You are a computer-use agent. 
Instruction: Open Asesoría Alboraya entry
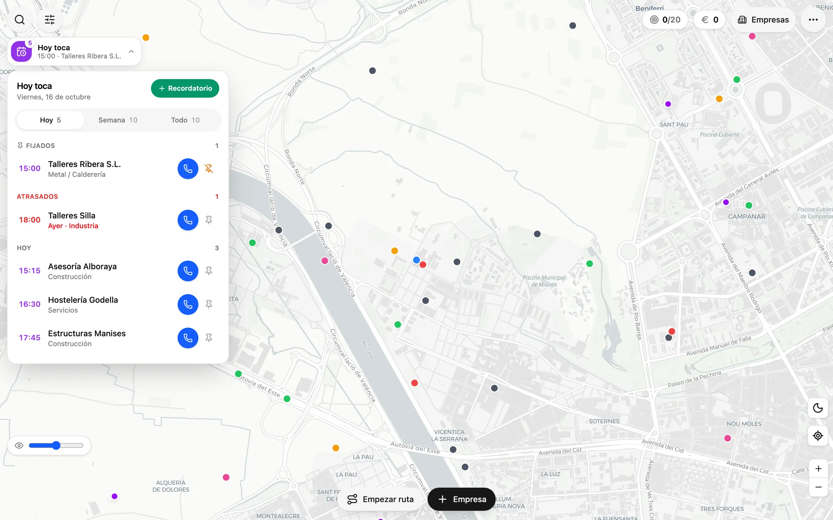(118, 271)
